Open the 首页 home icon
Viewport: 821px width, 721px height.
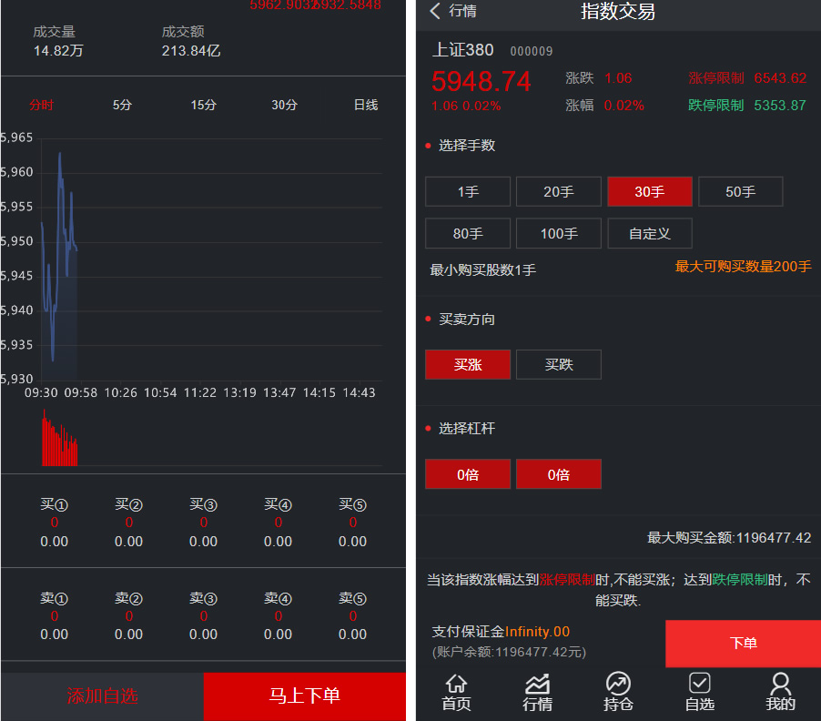(x=455, y=692)
